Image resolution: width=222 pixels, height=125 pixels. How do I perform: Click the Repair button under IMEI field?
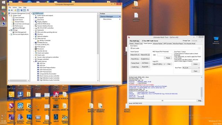coord(168,58)
